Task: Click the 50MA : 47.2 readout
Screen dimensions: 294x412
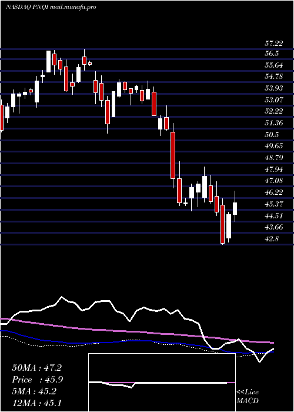Action: pos(36,368)
